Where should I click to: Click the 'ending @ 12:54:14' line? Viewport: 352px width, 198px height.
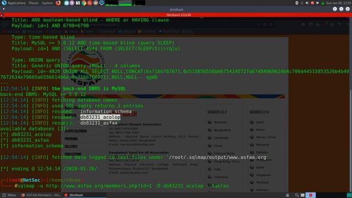pos(49,169)
